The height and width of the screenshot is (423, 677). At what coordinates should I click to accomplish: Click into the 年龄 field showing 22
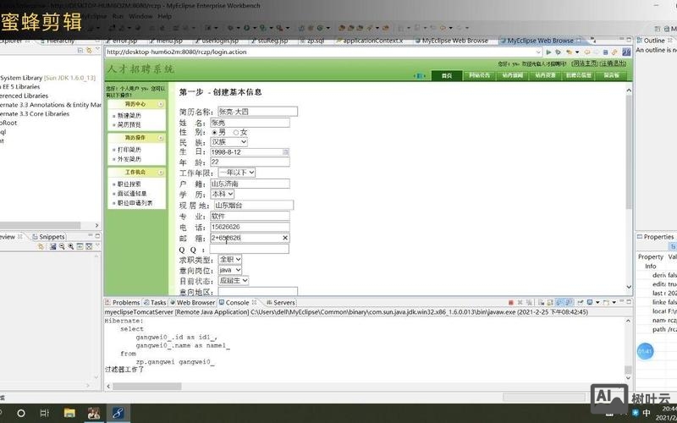click(250, 162)
